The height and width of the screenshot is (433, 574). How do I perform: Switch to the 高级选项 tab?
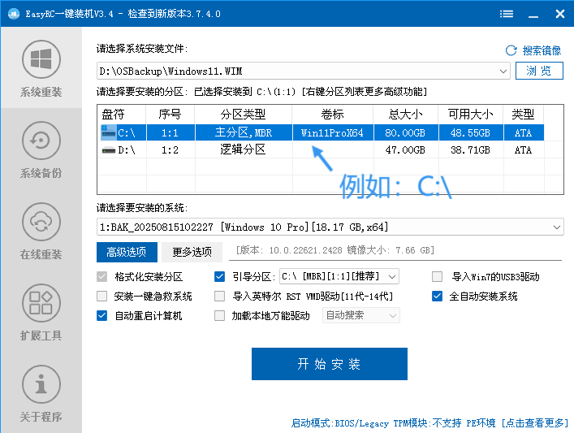pyautogui.click(x=127, y=252)
